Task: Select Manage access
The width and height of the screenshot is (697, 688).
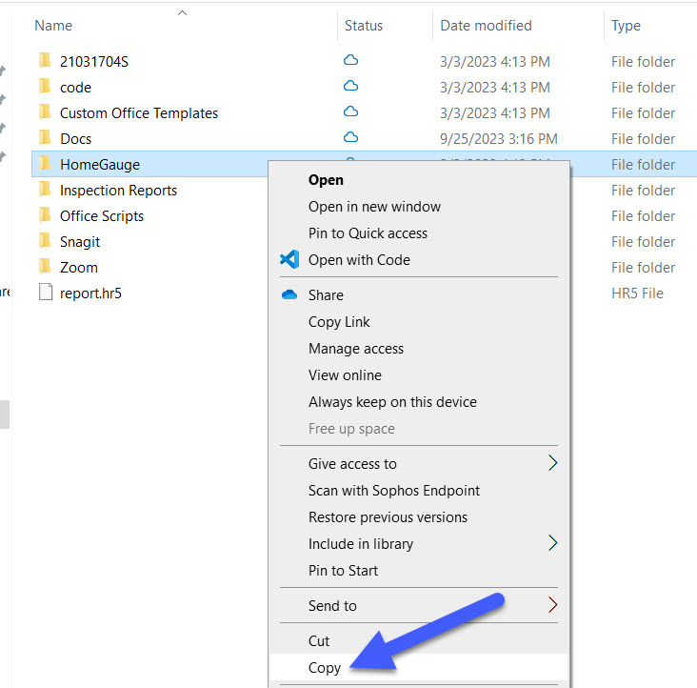Action: 356,349
